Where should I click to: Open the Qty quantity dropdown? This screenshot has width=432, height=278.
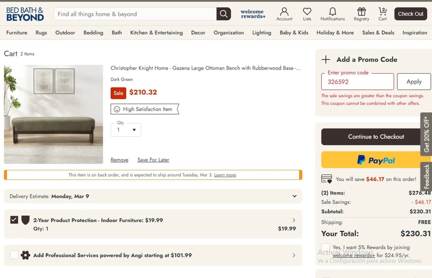[126, 130]
